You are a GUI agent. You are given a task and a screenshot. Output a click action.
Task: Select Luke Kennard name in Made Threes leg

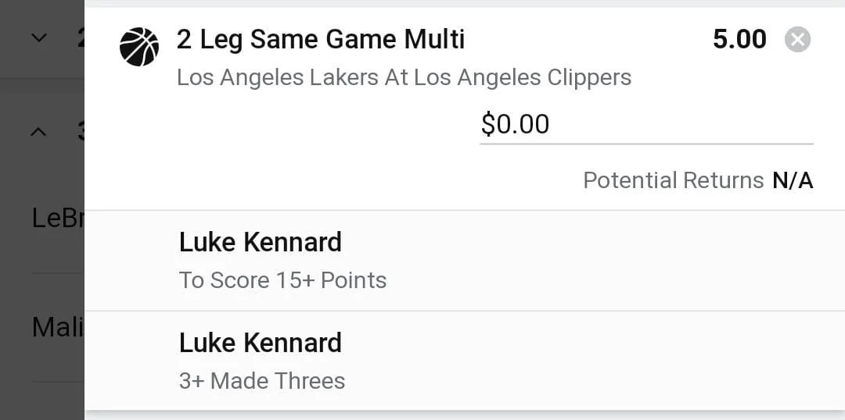(261, 343)
